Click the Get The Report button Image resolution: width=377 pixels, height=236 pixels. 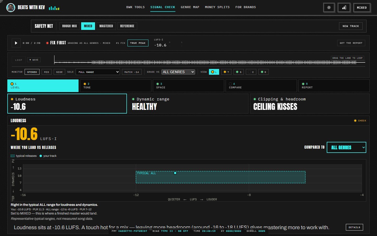(351, 43)
